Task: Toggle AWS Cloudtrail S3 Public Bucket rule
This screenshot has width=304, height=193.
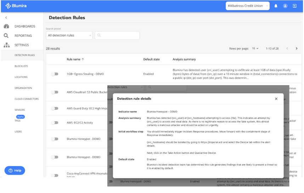Action: click(x=55, y=92)
